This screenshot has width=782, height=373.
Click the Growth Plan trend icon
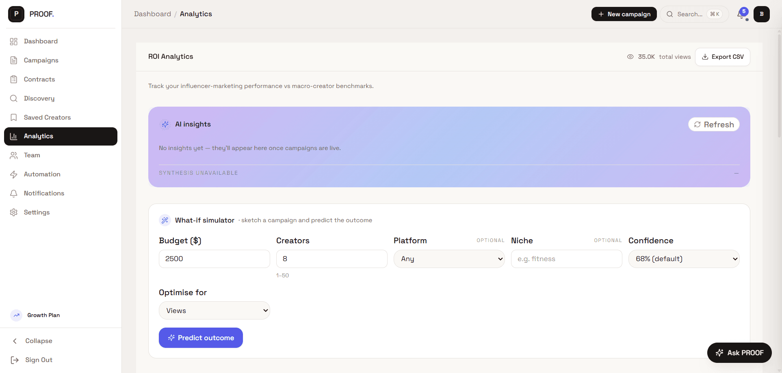pos(16,315)
